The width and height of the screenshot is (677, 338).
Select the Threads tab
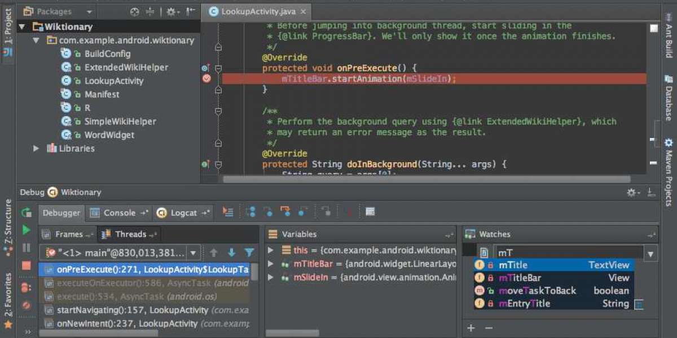tap(129, 234)
